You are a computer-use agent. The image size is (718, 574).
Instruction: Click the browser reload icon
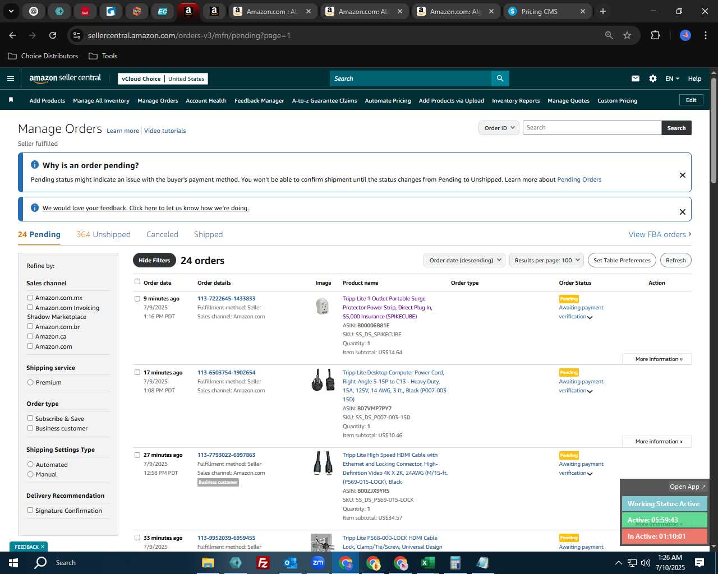[53, 35]
